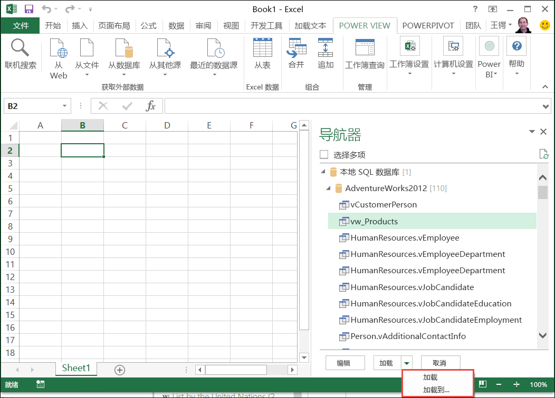Click the save icon in title bar

point(29,9)
